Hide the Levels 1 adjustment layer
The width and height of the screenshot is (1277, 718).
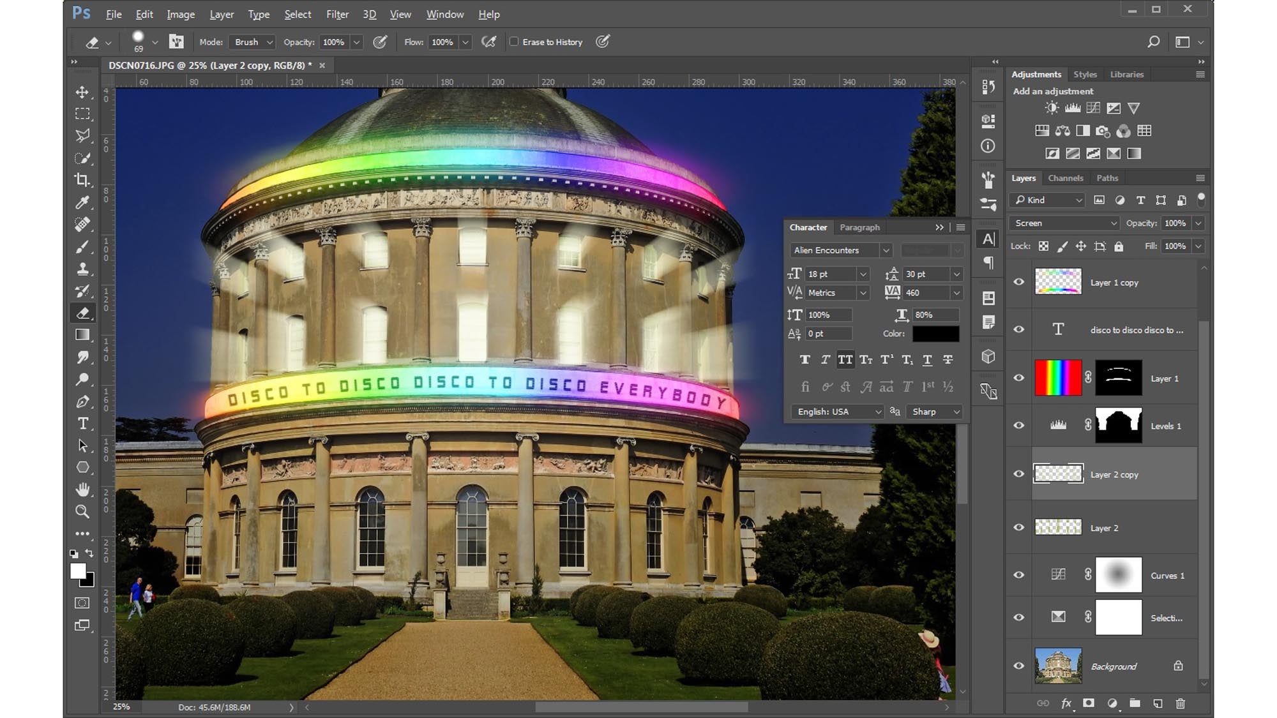[x=1019, y=425]
